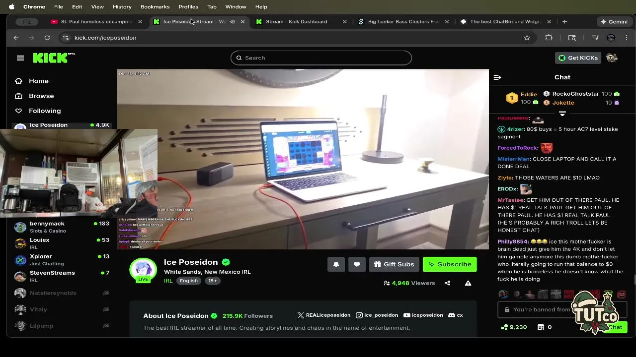The height and width of the screenshot is (357, 636).
Task: Follow Ice Poseidon with the heart button
Action: point(357,264)
